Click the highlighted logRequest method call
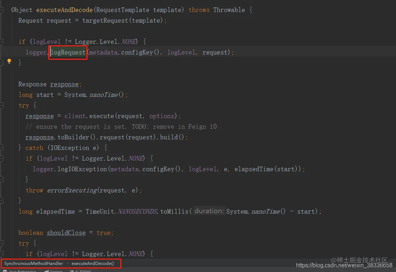 [68, 52]
